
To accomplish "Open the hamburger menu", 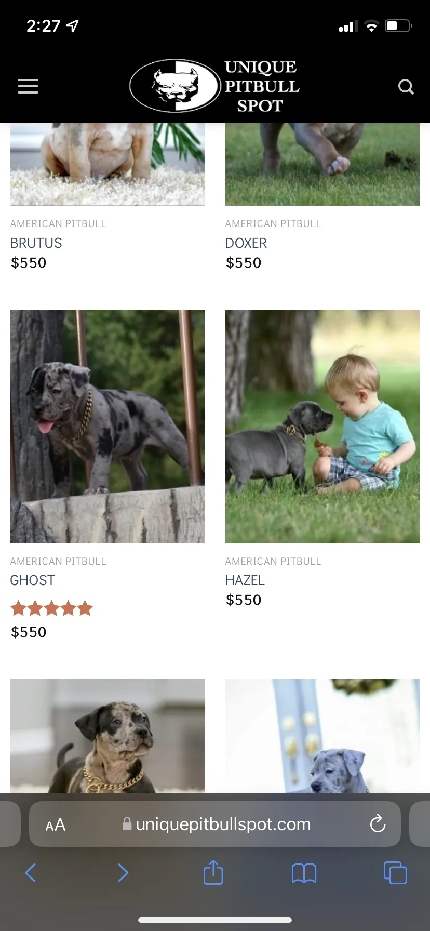I will pyautogui.click(x=28, y=86).
